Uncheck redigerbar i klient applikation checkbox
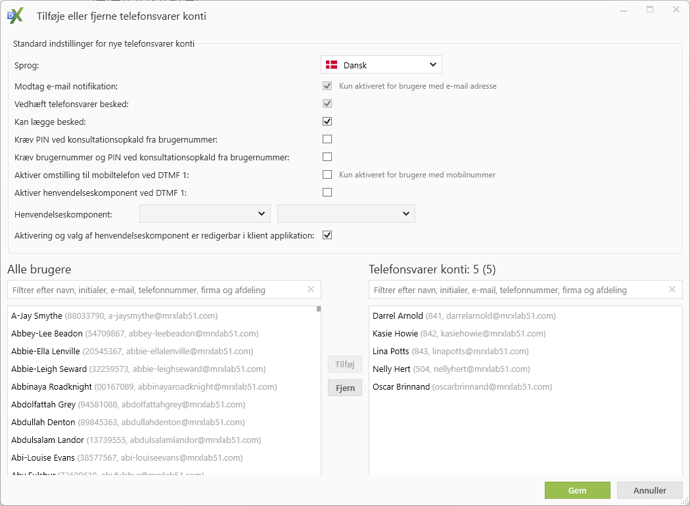 327,235
